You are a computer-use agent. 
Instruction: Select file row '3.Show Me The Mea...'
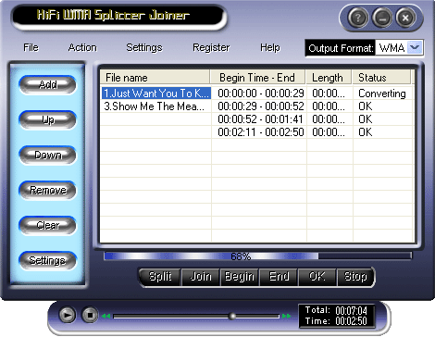[154, 106]
